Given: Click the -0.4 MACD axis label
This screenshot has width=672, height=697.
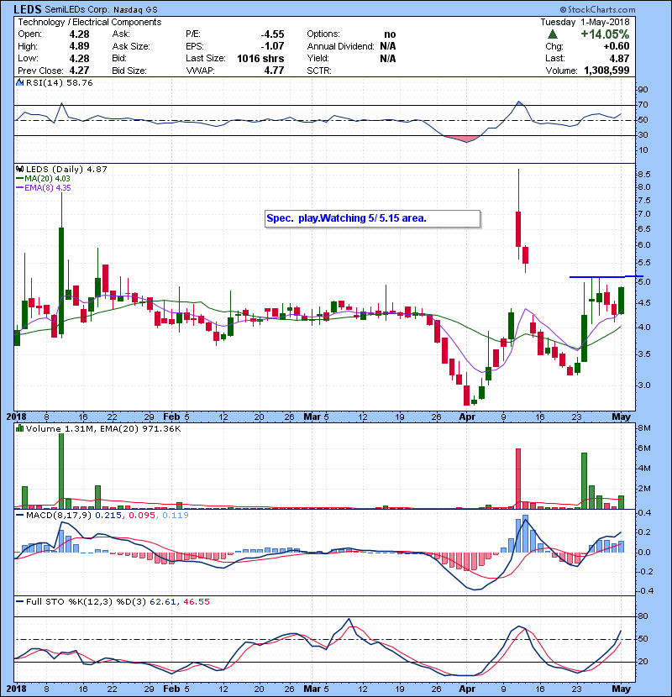Looking at the screenshot, I should 645,590.
